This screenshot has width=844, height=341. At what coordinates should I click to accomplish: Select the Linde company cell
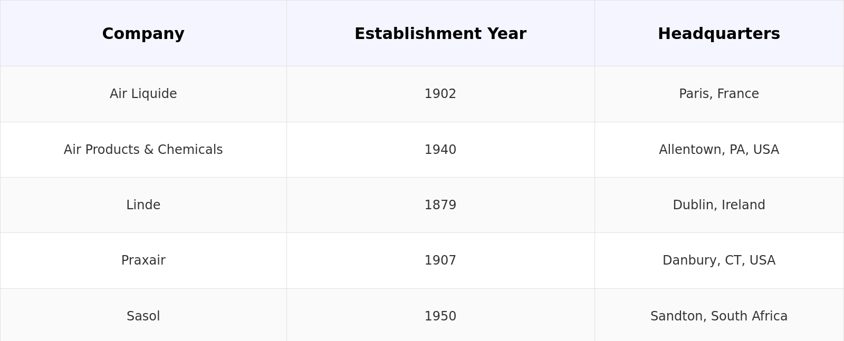[143, 205]
